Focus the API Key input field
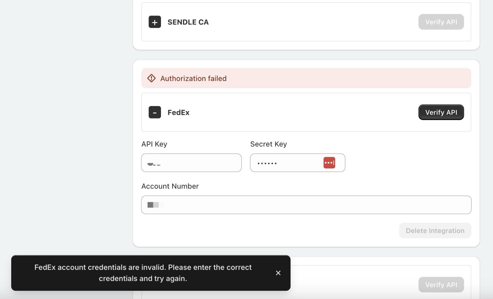 [191, 163]
